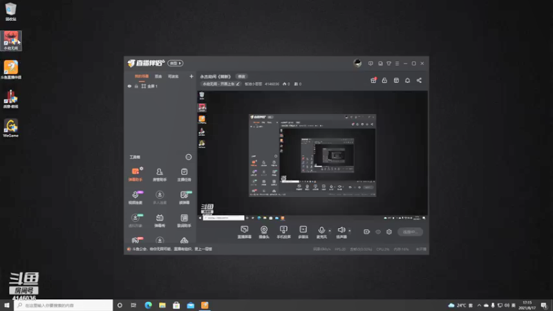The width and height of the screenshot is (553, 311).
Task: Select the Recycle Bin desktop icon
Action: pos(11,11)
